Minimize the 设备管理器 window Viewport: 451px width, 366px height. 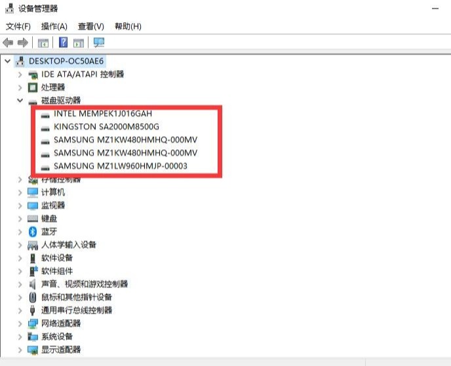435,9
